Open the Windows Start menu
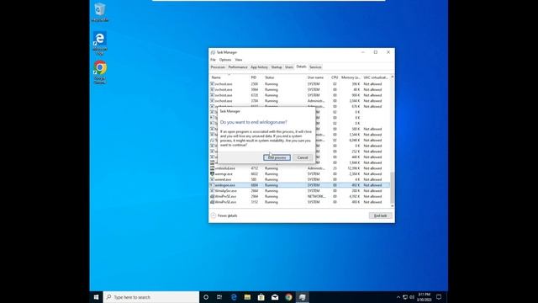 97,297
